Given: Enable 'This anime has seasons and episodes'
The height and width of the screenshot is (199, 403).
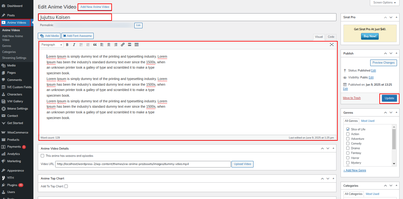Looking at the screenshot, I should click(43, 156).
